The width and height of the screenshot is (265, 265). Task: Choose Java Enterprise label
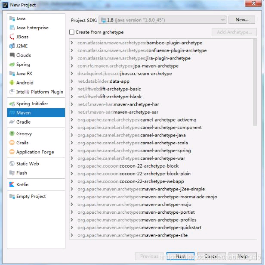click(x=32, y=28)
